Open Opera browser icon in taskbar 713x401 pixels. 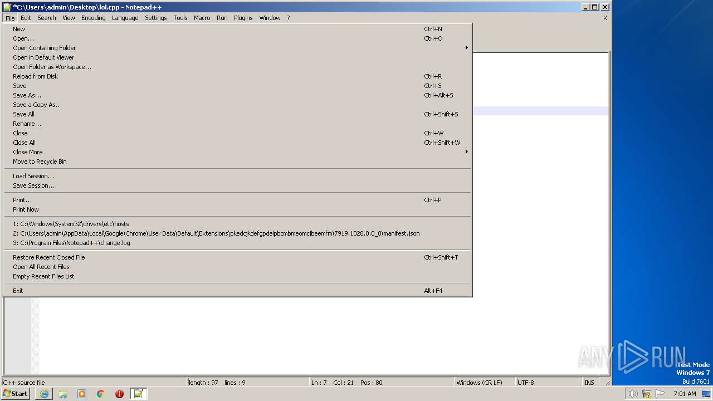click(x=119, y=394)
